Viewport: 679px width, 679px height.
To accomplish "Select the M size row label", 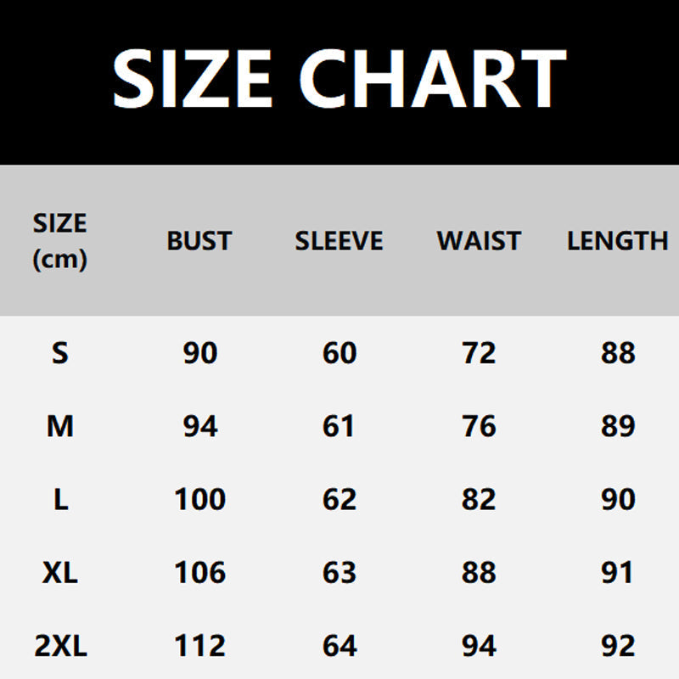I will pos(59,425).
